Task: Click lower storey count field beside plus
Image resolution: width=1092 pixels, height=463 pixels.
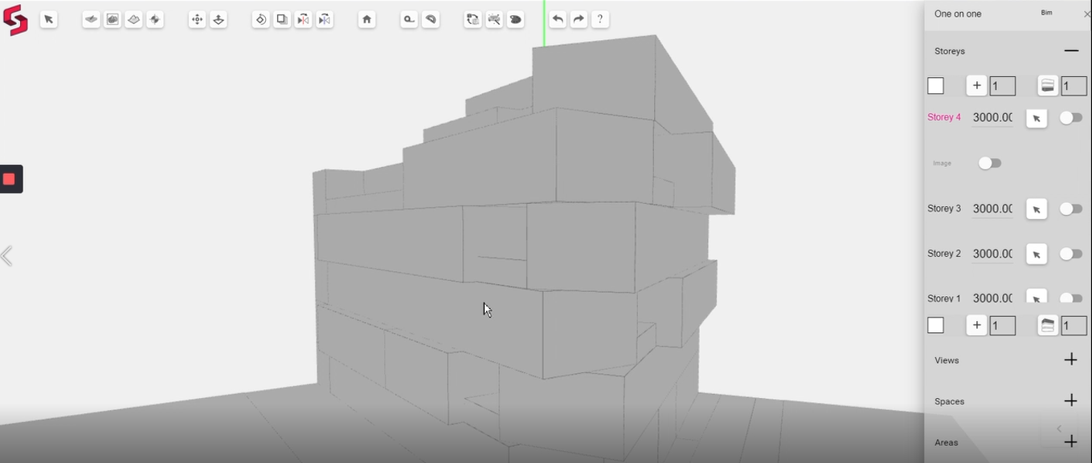Action: pyautogui.click(x=1003, y=326)
